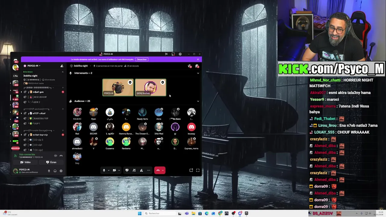Click the Vidéo button in voice panel
This screenshot has width=386, height=217.
(x=25, y=162)
